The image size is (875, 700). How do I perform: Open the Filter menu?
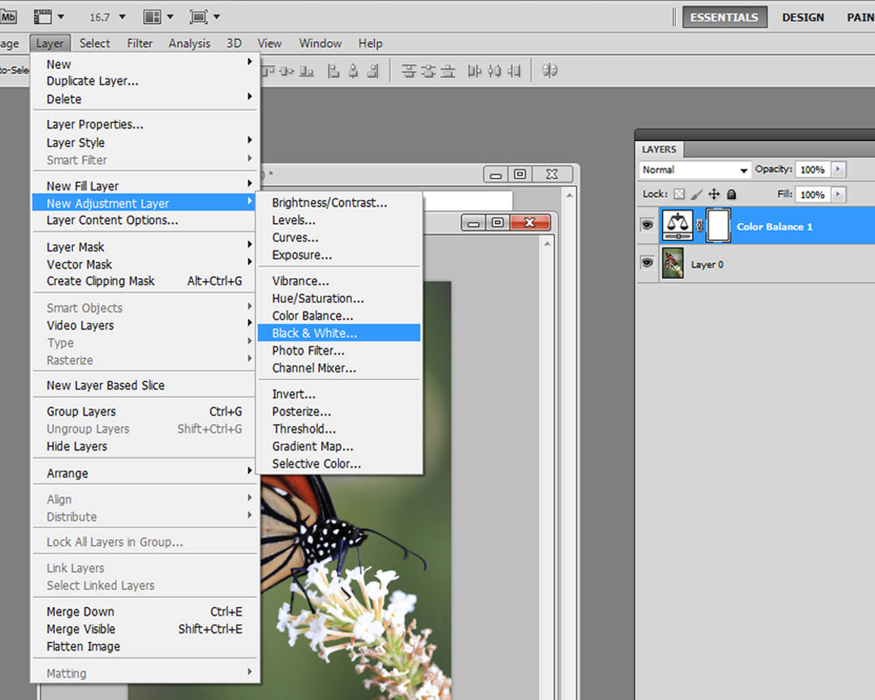tap(139, 43)
